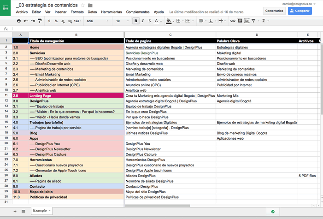Viewport: 323px width, 219px height.
Task: Format as percent
Action: (56, 21)
